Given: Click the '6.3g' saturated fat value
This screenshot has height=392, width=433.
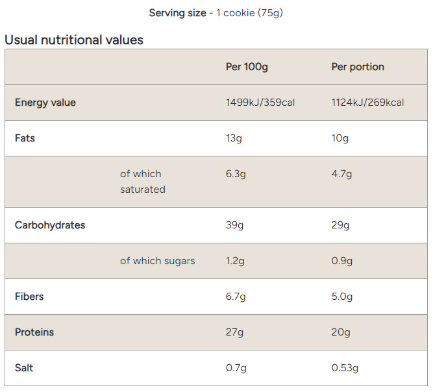Looking at the screenshot, I should pyautogui.click(x=236, y=174).
